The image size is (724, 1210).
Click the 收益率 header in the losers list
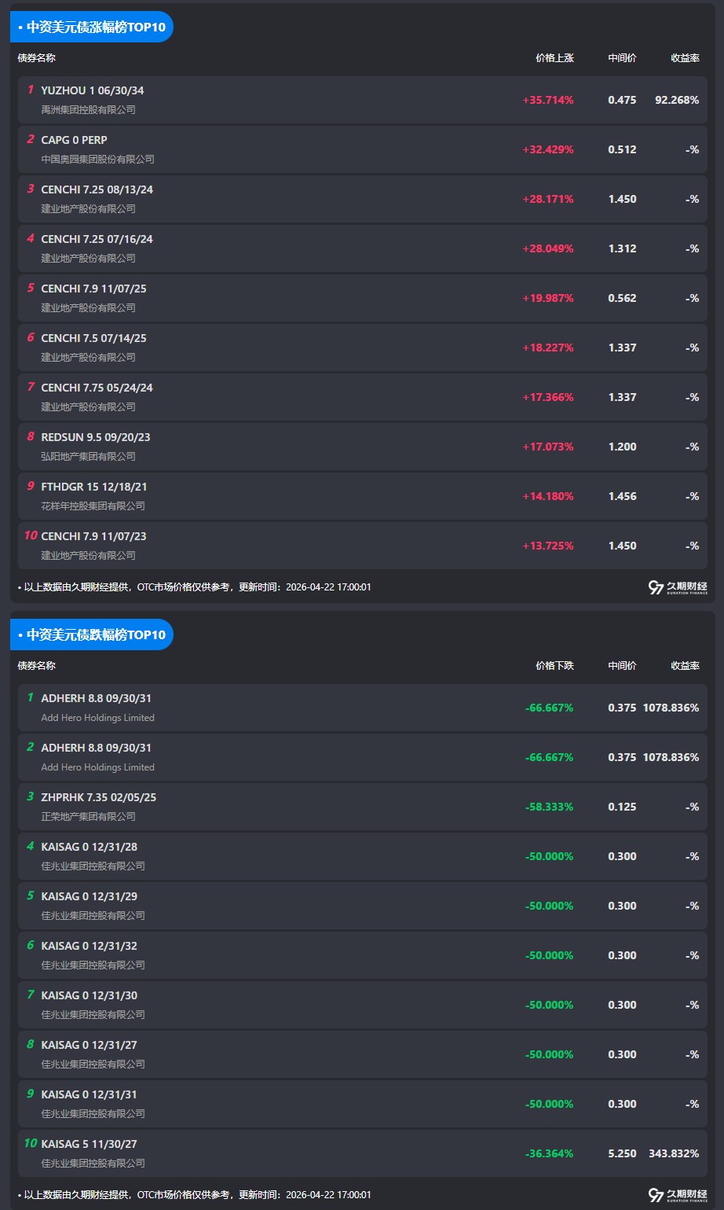point(685,666)
